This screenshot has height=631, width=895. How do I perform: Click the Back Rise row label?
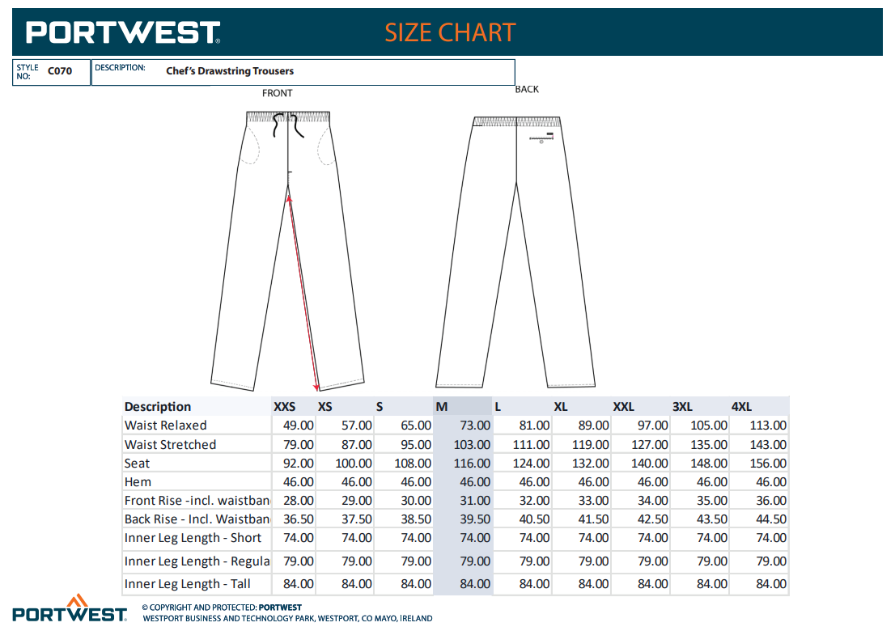(197, 519)
